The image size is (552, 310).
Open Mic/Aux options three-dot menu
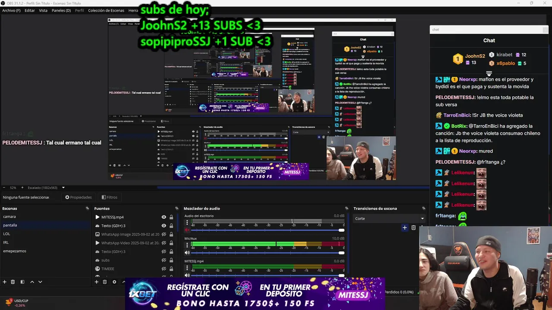(187, 245)
